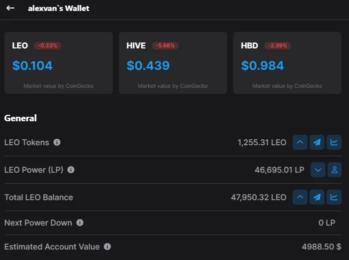Send from Total LEO Balance row

click(x=317, y=197)
